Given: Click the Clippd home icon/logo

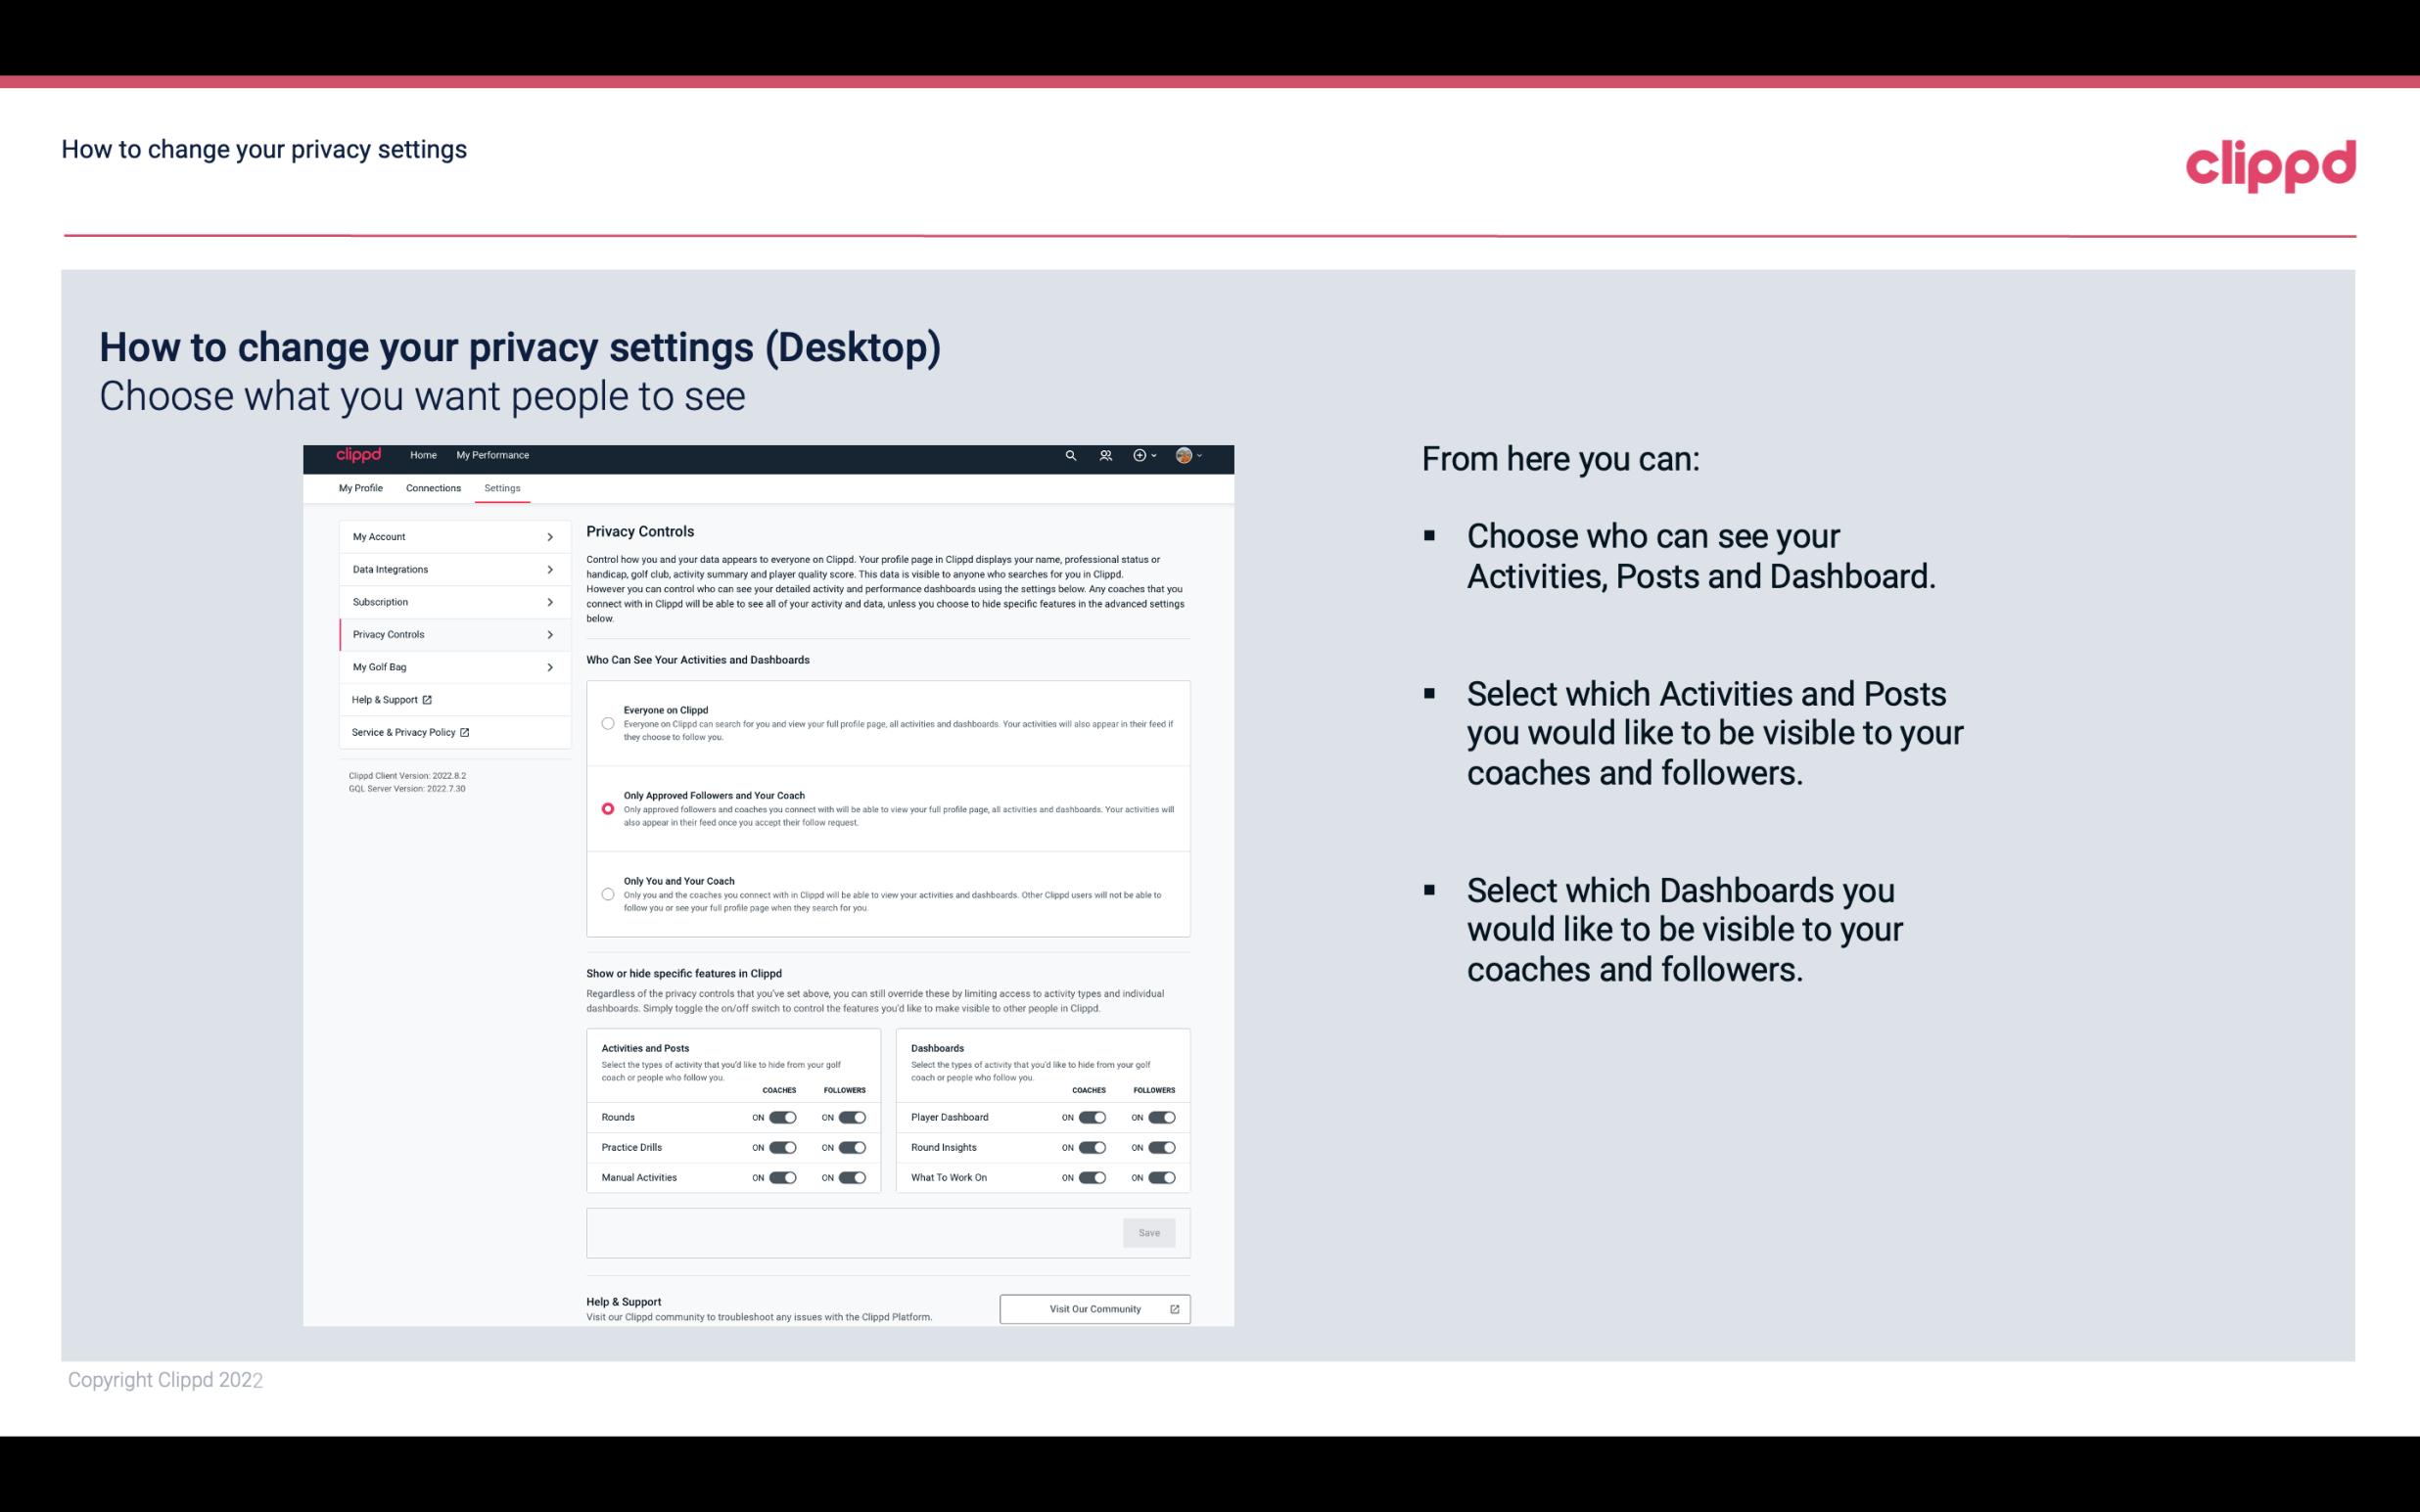Looking at the screenshot, I should (359, 455).
